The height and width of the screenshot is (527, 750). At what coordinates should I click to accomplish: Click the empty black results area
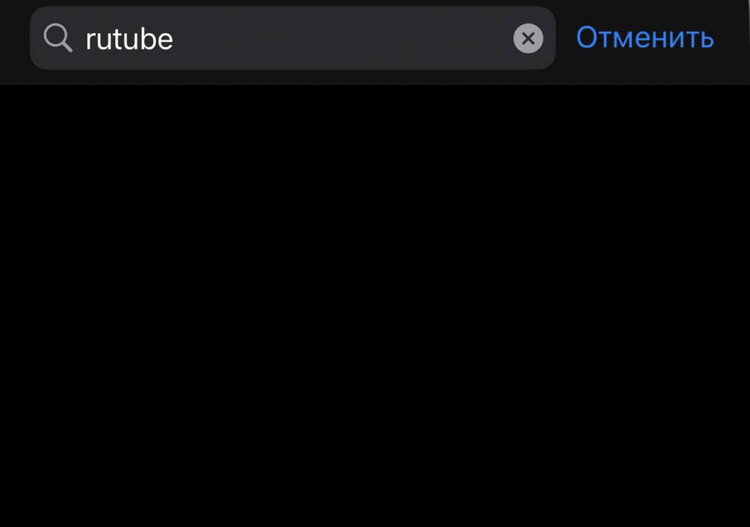coord(375,306)
